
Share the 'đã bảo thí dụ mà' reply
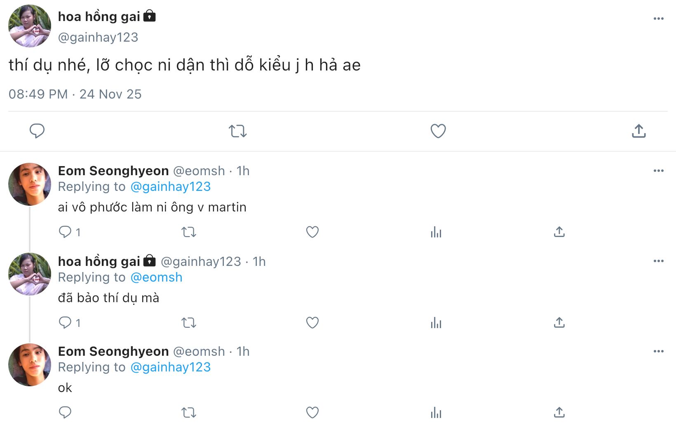point(559,322)
